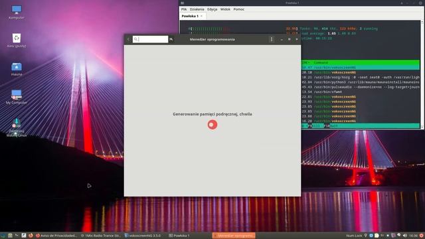Click the terminal window menu icon in title bar
Viewport: 425px width, 239px height.
[183, 3]
